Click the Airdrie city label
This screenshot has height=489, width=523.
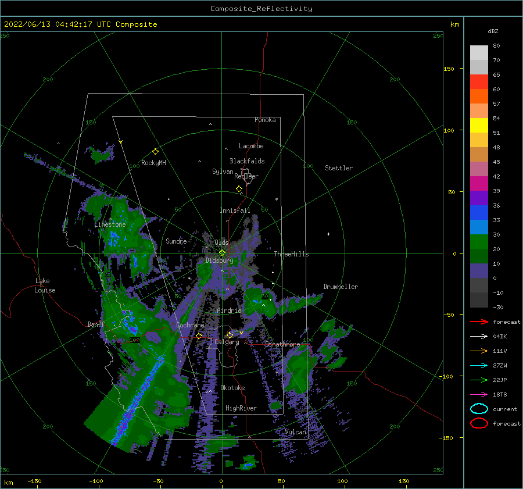pyautogui.click(x=229, y=310)
